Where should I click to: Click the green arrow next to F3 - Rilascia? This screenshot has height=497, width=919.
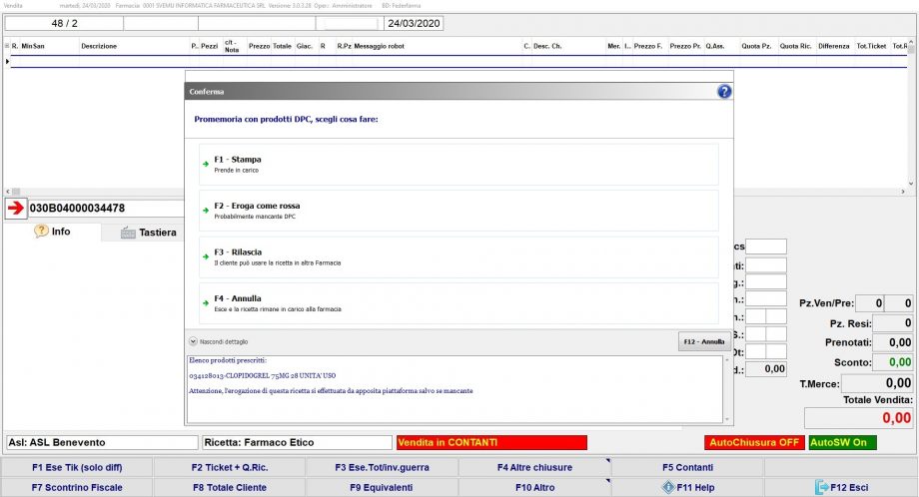click(205, 257)
